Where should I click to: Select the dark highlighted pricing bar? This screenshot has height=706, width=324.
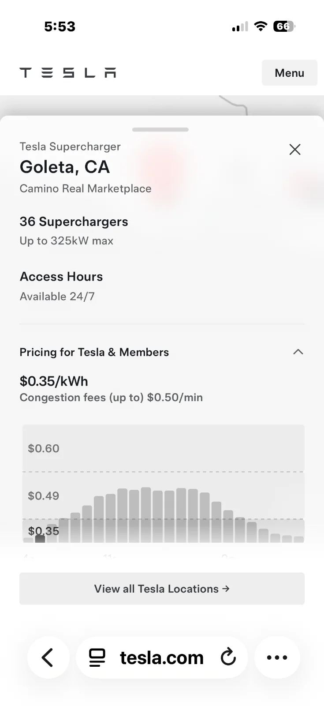40,539
